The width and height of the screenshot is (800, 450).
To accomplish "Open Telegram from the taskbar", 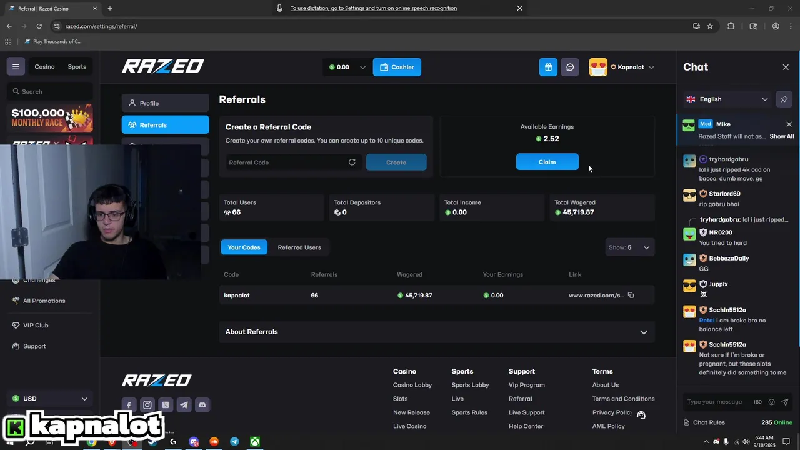I will (234, 442).
